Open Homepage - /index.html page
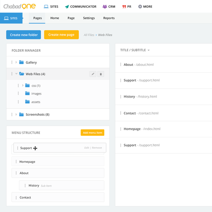 [x=142, y=129]
